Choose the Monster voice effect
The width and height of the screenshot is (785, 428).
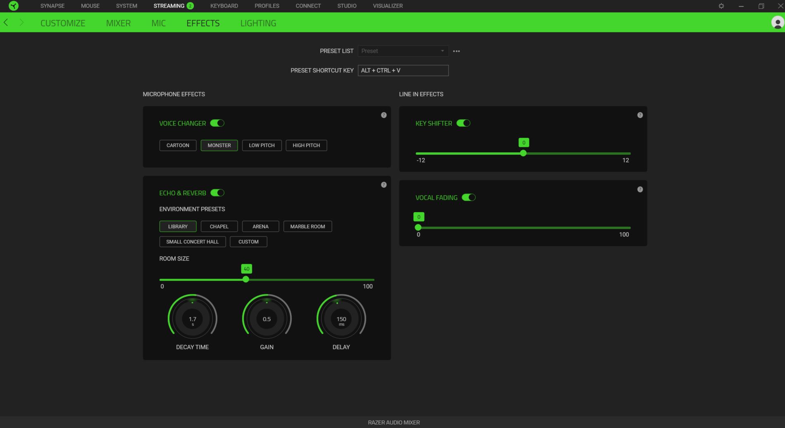[x=219, y=145]
